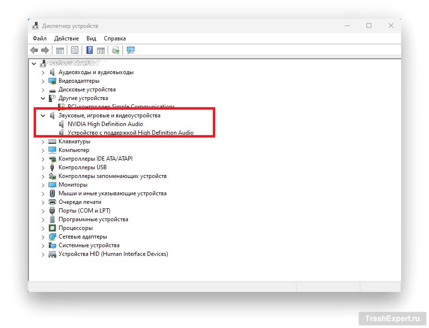Collapse the Звуковые, игровые и видеоустройства category

coord(43,116)
